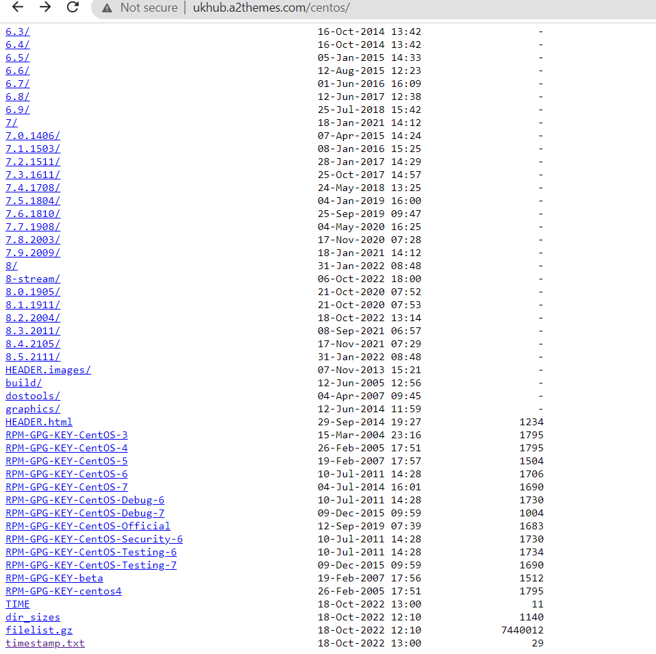Open the timestamp.txt file
The image size is (656, 654).
tap(45, 644)
